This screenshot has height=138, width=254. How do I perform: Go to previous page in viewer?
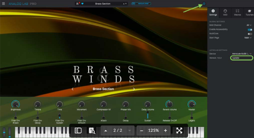(x=106, y=130)
